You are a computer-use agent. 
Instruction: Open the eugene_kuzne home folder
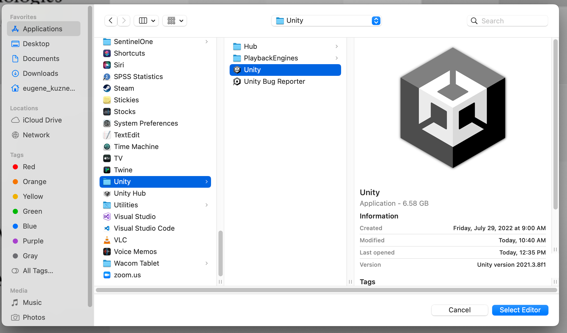[x=44, y=88]
